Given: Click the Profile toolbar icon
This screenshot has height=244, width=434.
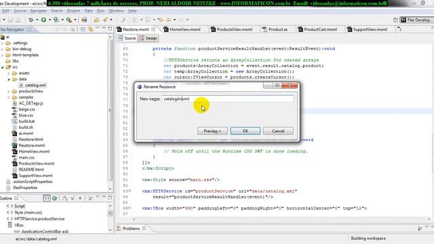Looking at the screenshot, I should tap(56, 20).
